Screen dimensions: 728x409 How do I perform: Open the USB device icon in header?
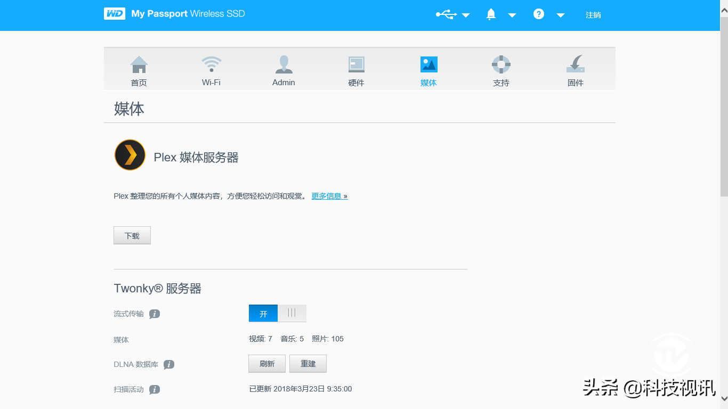point(446,15)
